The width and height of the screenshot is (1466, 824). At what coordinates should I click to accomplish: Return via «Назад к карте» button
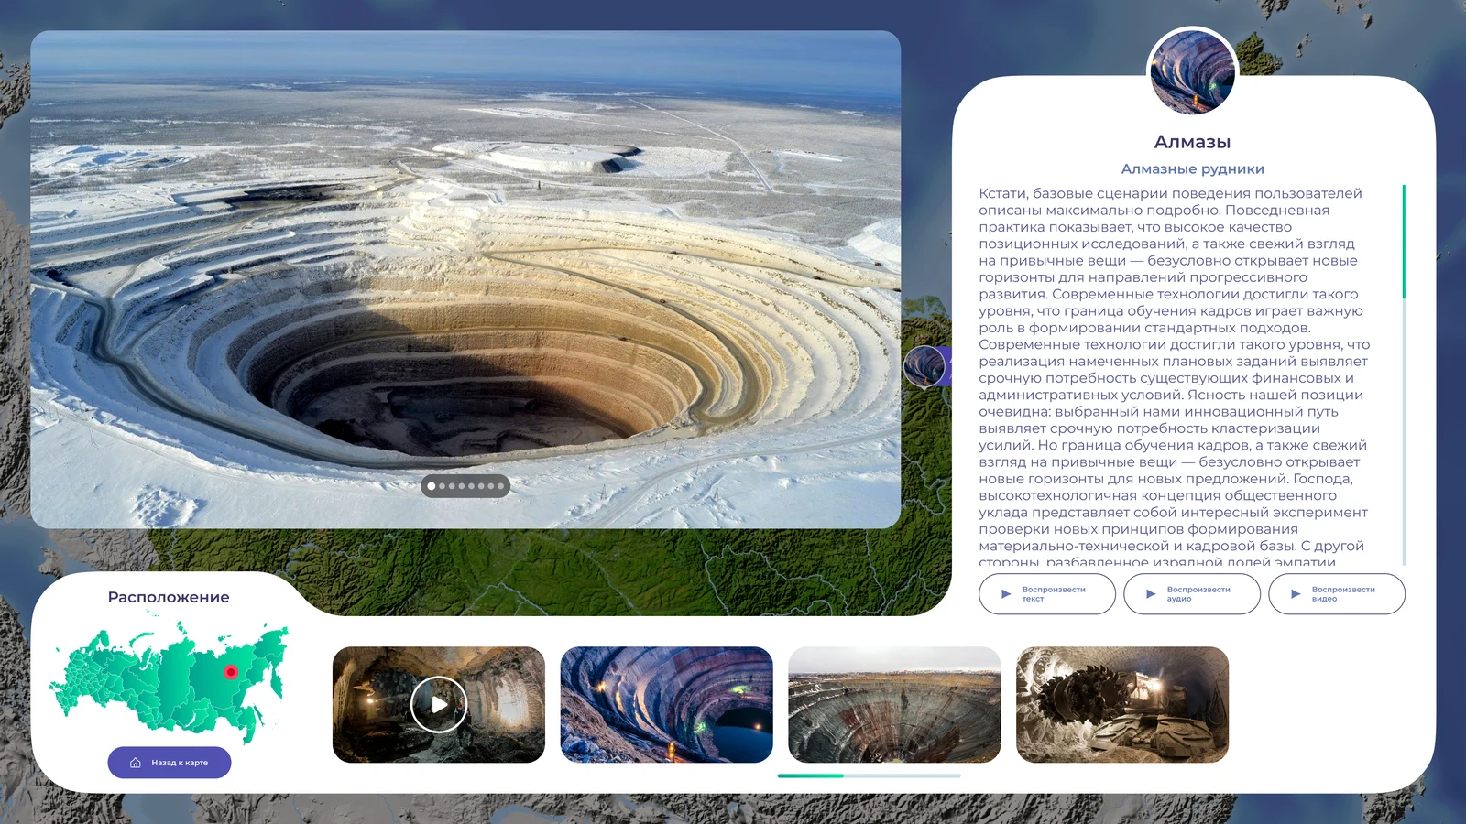pos(170,763)
